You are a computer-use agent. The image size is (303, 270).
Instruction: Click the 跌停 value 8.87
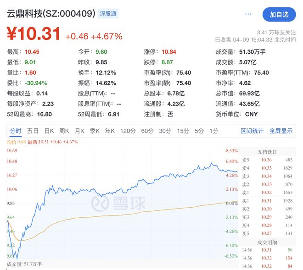(x=167, y=62)
